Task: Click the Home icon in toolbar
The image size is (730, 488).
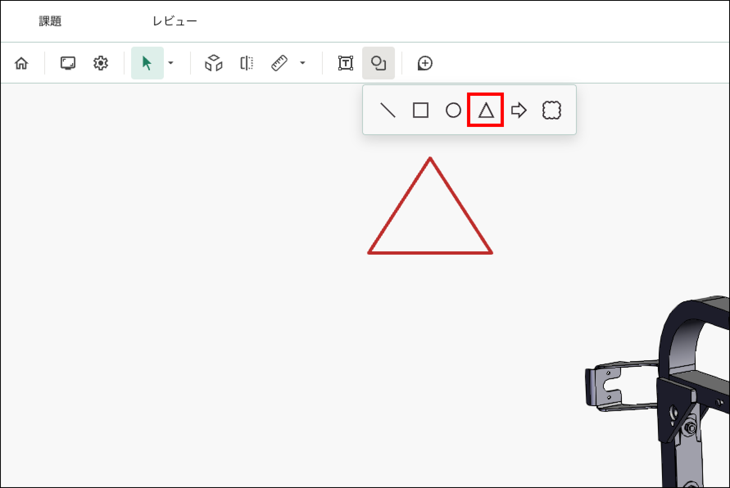Action: click(x=21, y=63)
